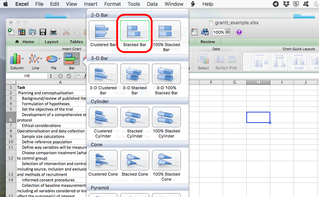This screenshot has width=319, height=197.
Task: Open the 100% zoom dropdown
Action: 228,32
